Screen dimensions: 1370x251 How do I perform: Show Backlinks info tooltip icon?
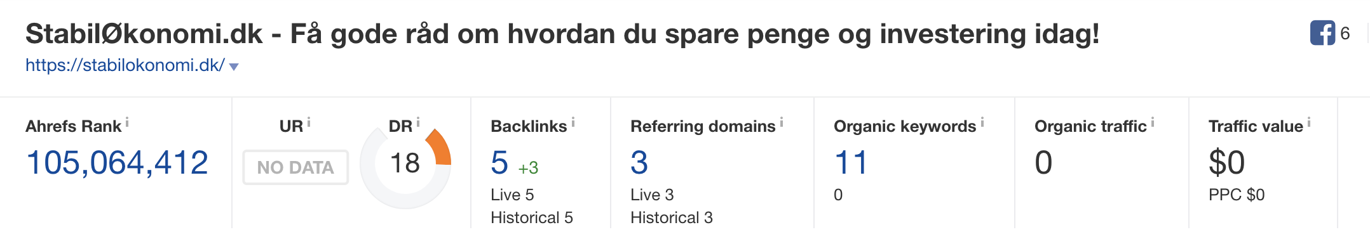tap(573, 122)
